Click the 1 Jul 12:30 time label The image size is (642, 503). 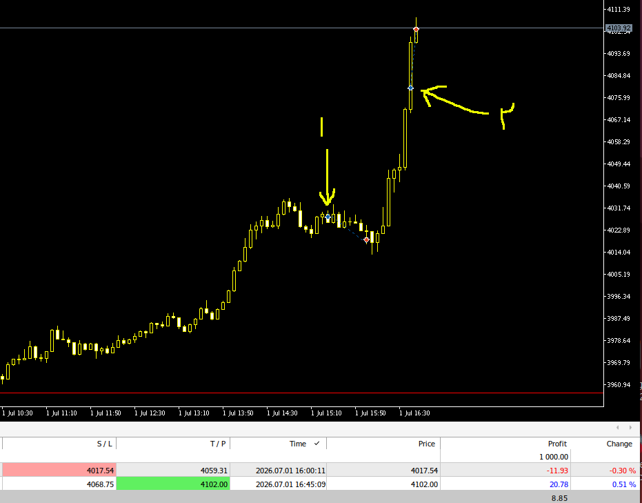[150, 413]
